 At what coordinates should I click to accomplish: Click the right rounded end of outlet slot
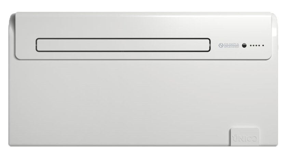pyautogui.click(x=208, y=45)
